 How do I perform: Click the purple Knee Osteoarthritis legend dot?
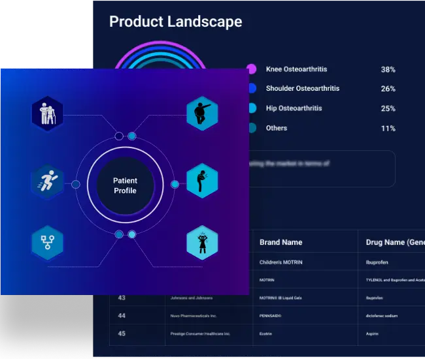pos(252,69)
